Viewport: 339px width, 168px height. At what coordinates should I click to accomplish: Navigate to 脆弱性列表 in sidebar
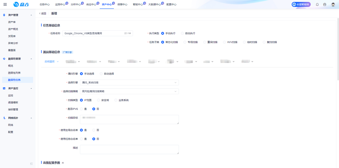point(14,73)
